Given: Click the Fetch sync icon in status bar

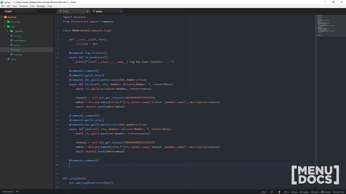Looking at the screenshot, I should click(x=312, y=192).
